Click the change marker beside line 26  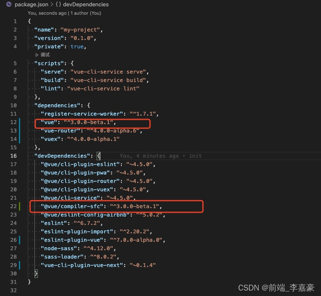[x=20, y=240]
